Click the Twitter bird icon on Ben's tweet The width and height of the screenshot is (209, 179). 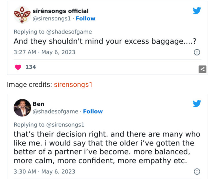pyautogui.click(x=197, y=104)
